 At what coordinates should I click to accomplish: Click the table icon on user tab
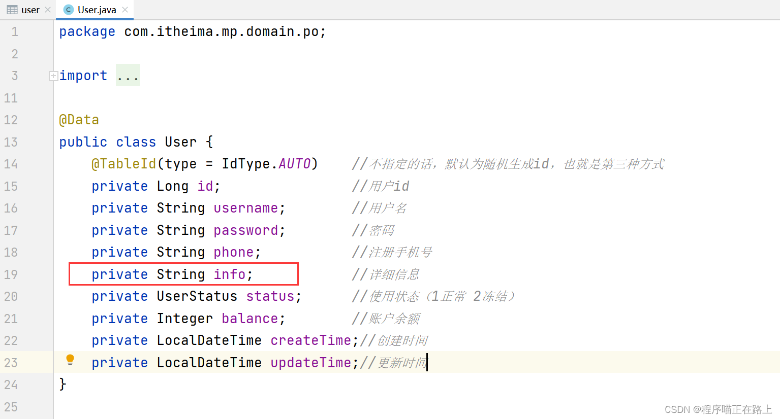tap(12, 10)
